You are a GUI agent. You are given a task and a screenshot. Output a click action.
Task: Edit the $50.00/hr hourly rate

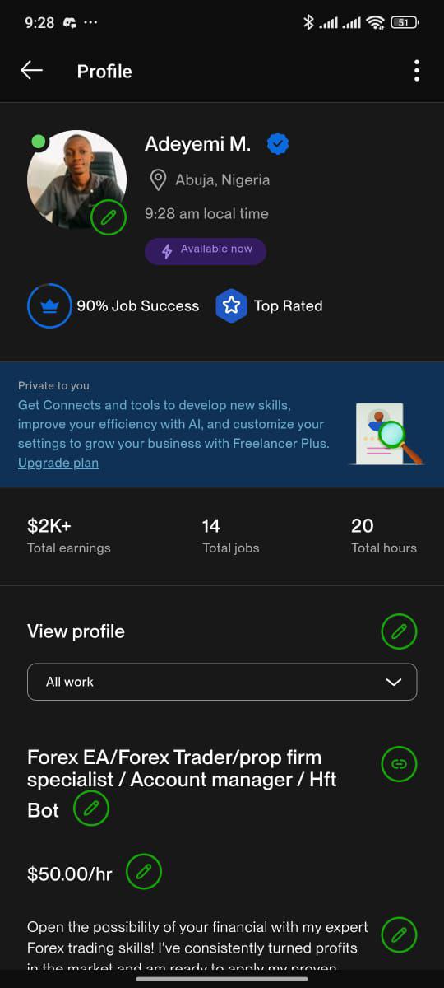[x=144, y=871]
